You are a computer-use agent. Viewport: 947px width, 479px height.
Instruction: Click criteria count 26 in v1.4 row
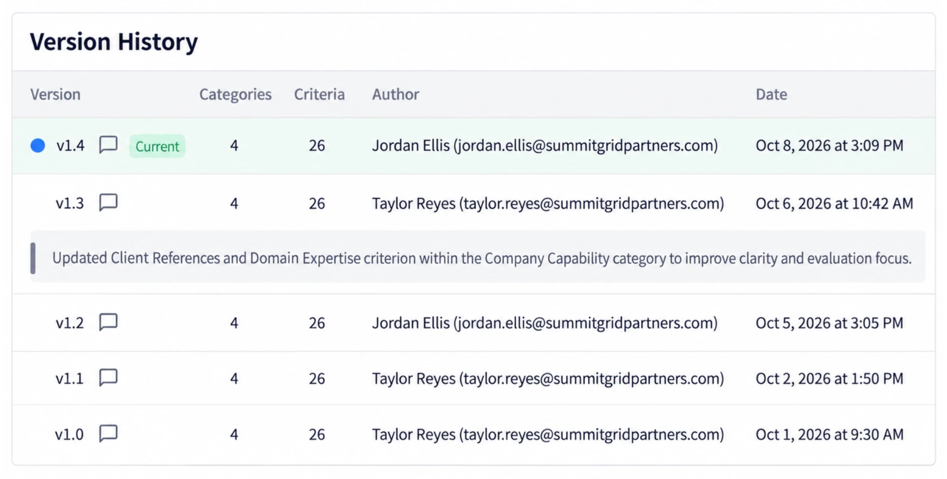click(317, 145)
